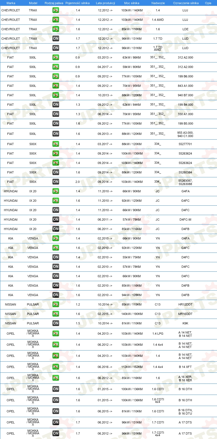Click engine code LUJ in first Chevrolet row
The image size is (217, 439).
(x=185, y=10)
